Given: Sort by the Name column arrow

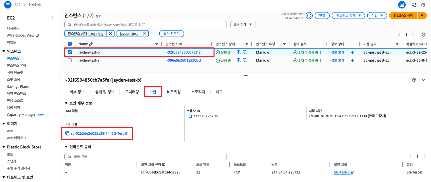Looking at the screenshot, I should click(157, 44).
